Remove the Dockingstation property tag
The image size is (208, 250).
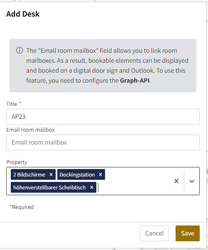(x=100, y=174)
